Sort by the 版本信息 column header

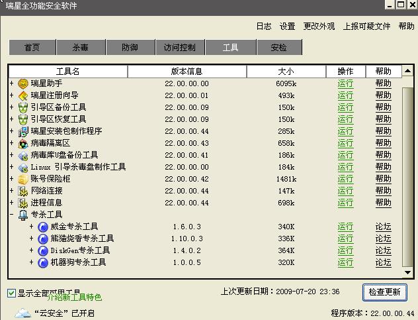click(187, 72)
